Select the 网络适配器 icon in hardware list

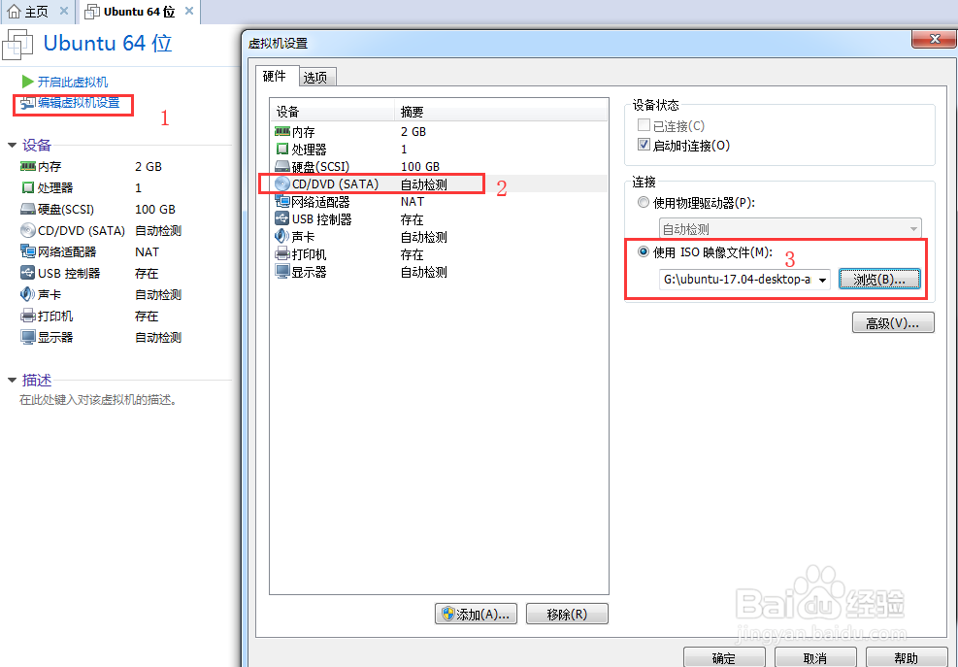[x=282, y=201]
